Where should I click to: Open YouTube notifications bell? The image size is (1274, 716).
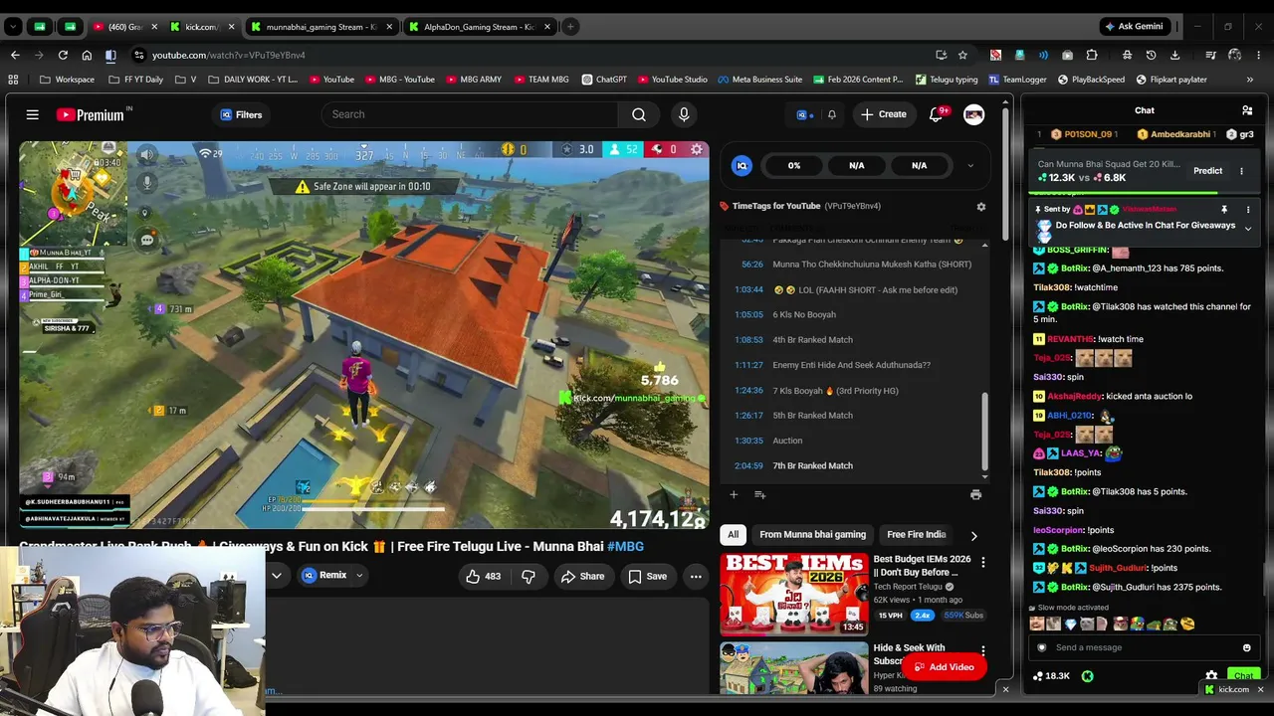click(x=936, y=114)
